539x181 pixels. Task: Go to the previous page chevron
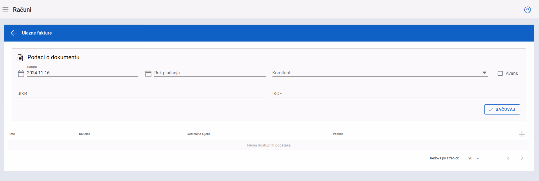click(x=508, y=158)
